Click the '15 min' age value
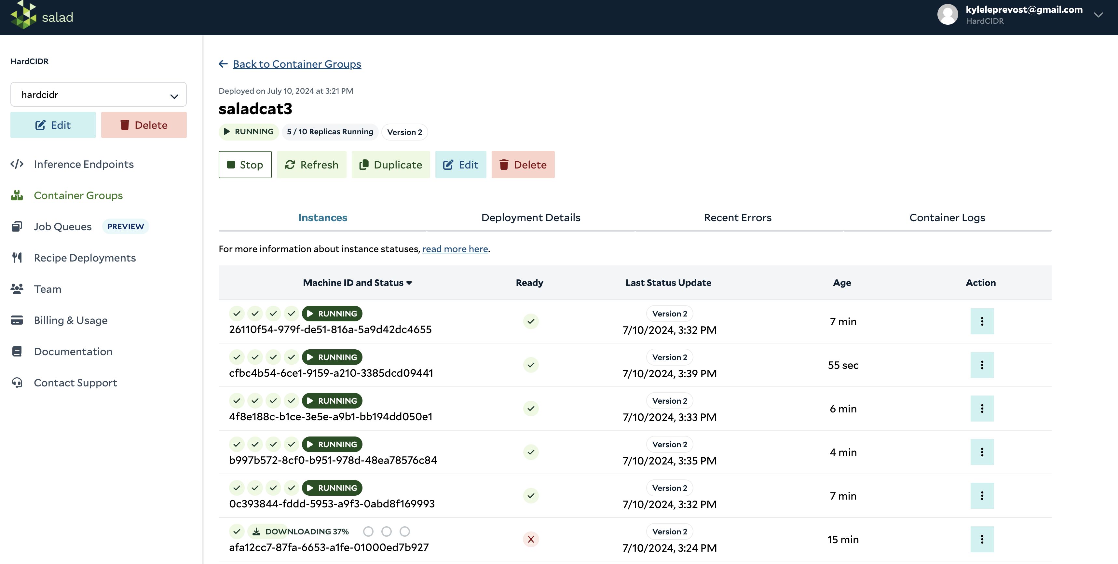Screen dimensions: 1118x564 (x=843, y=539)
